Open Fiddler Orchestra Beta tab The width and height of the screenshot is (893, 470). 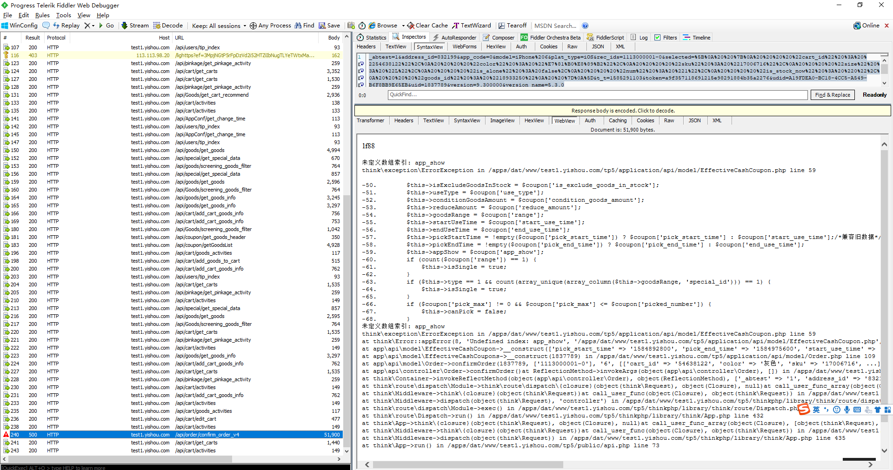click(x=551, y=38)
